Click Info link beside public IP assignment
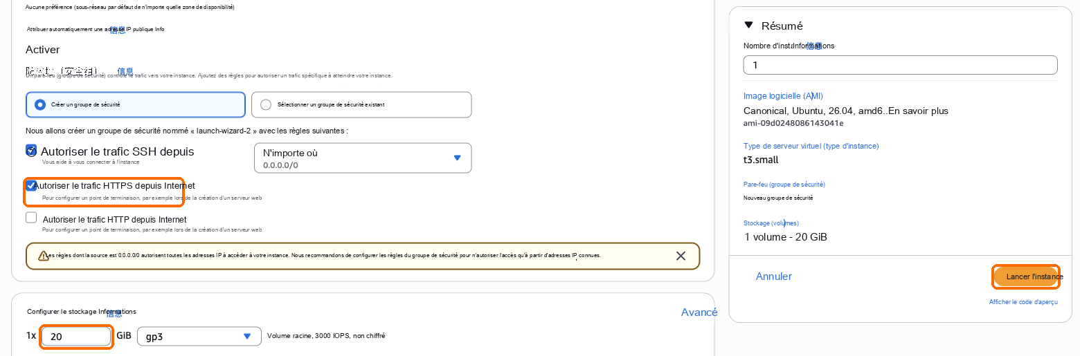The image size is (1080, 356). click(118, 30)
